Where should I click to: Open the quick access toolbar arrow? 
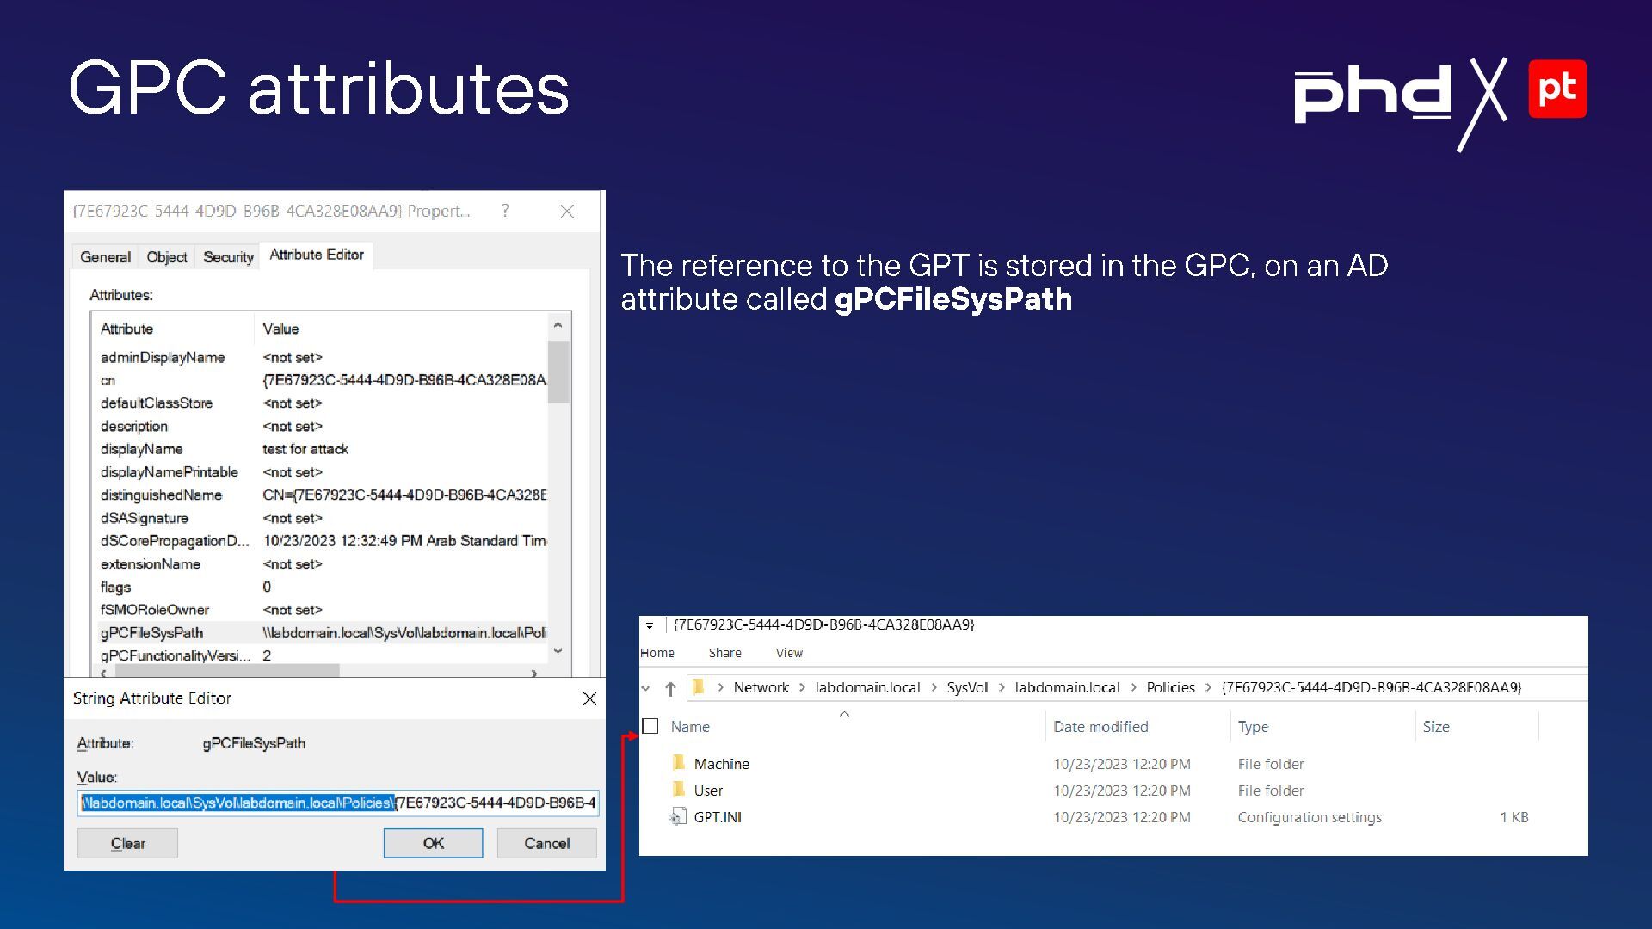pos(650,625)
